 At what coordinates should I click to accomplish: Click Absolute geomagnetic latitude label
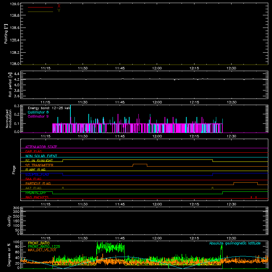coord(235,243)
